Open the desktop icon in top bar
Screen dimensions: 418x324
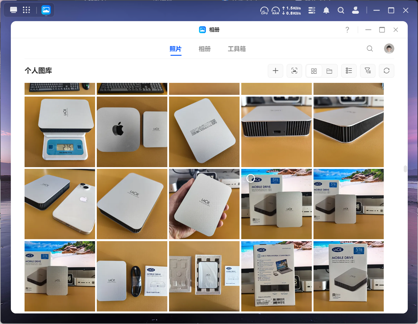[13, 10]
